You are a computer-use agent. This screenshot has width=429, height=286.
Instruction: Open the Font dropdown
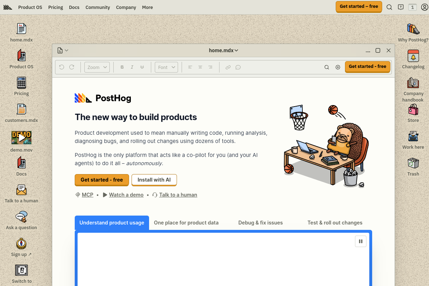point(166,67)
